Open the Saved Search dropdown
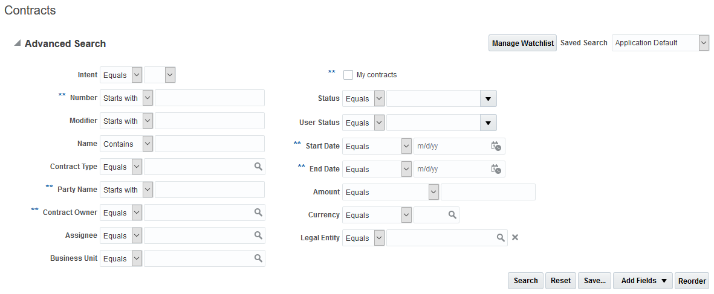714x294 pixels. (x=704, y=43)
